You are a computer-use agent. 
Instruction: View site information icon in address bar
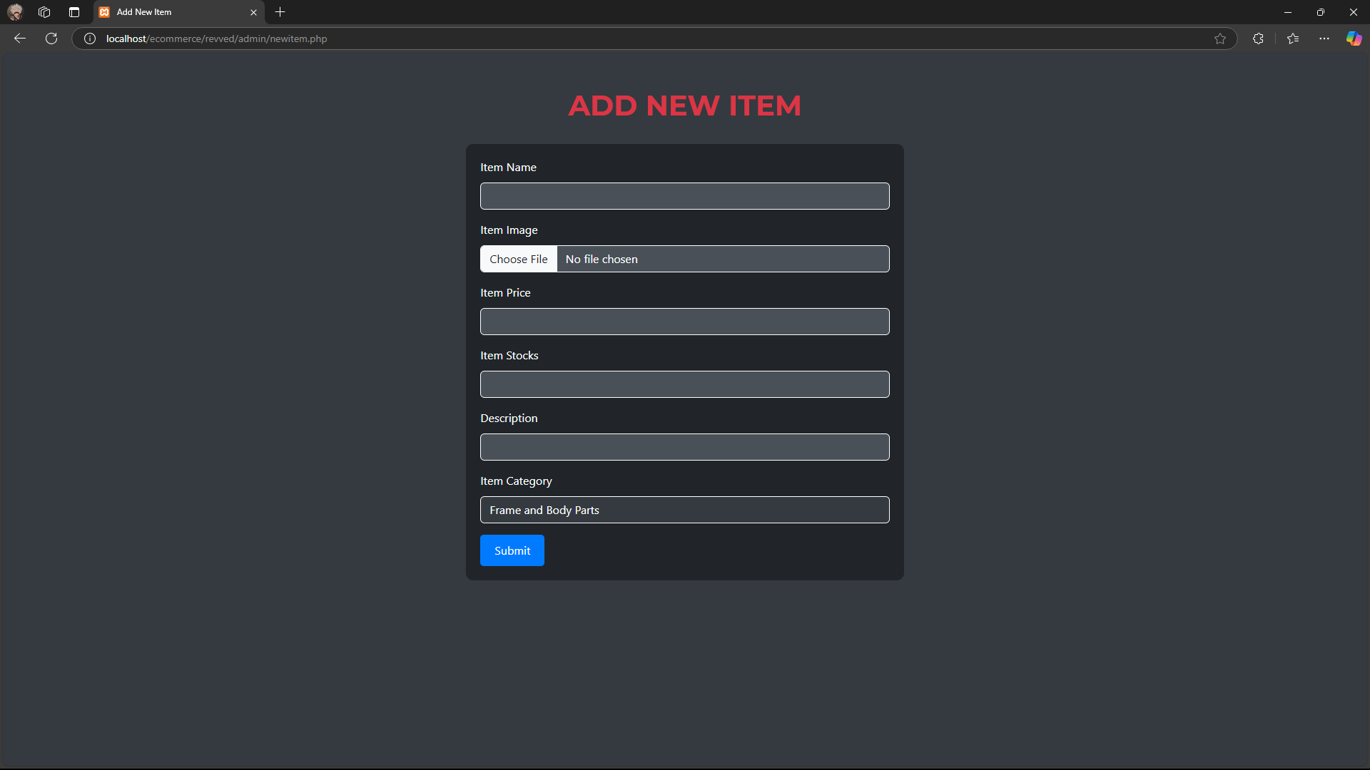point(90,38)
